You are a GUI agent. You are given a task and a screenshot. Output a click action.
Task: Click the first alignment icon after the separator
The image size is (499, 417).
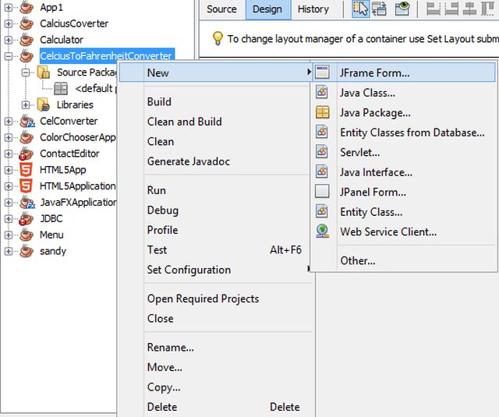click(434, 9)
